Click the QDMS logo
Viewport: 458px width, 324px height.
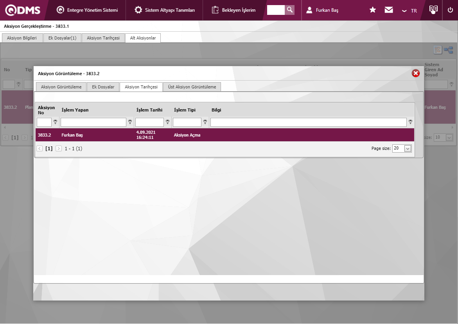(23, 10)
